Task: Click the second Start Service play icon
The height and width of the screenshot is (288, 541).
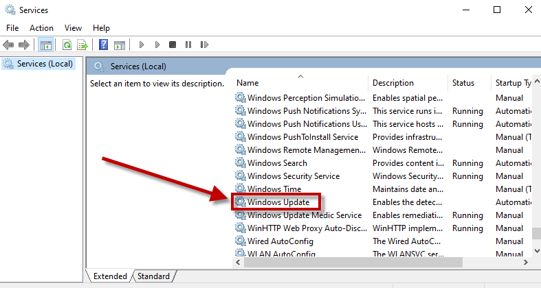Action: pos(157,45)
